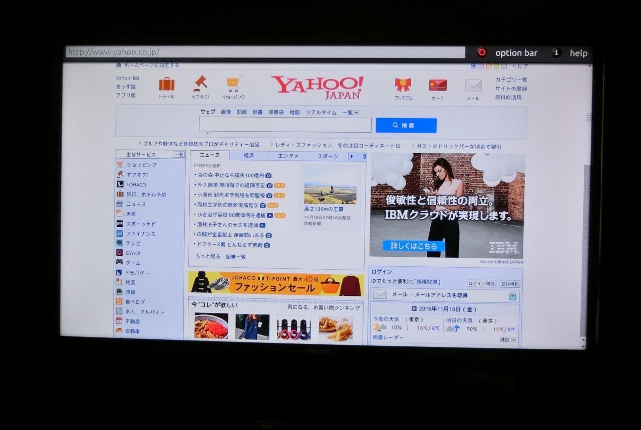Click video icon beside 酒井法子さん headline
The width and height of the screenshot is (641, 430).
[x=262, y=225]
